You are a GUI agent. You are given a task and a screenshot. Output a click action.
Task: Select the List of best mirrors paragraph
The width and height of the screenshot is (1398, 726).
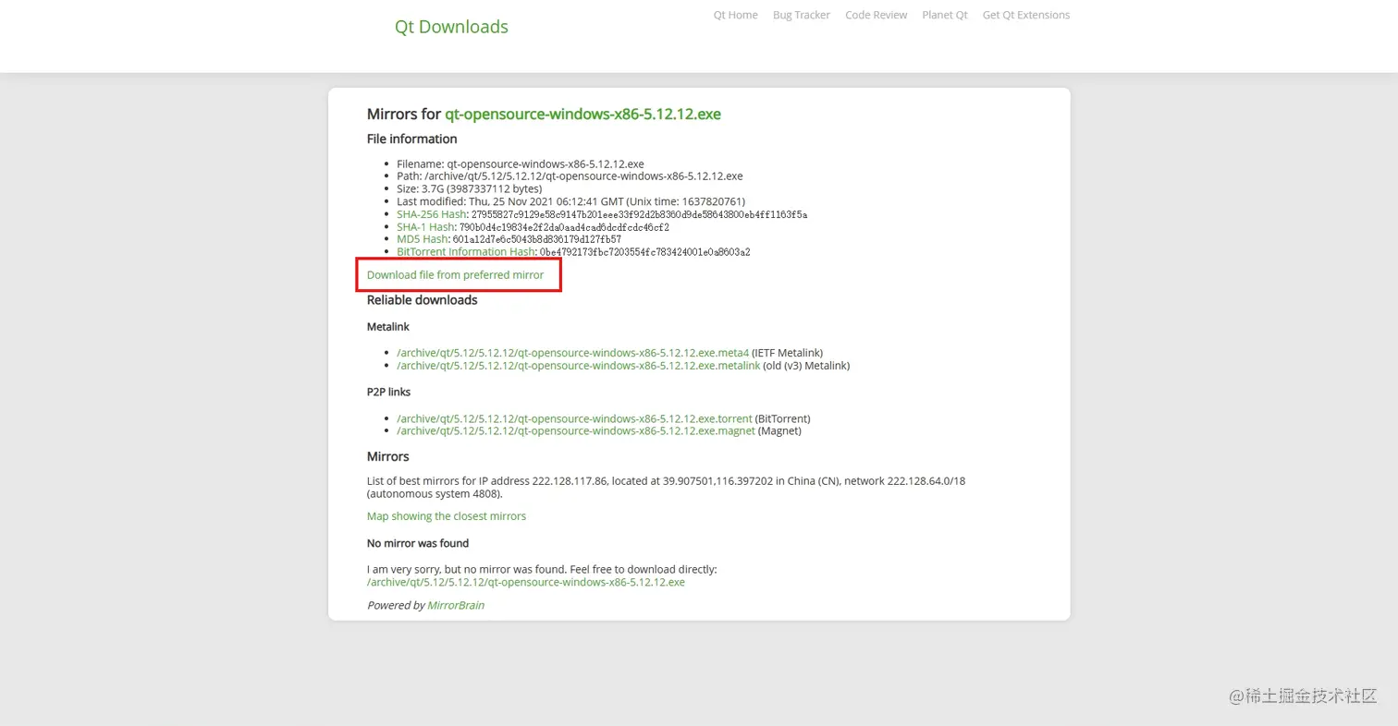666,488
